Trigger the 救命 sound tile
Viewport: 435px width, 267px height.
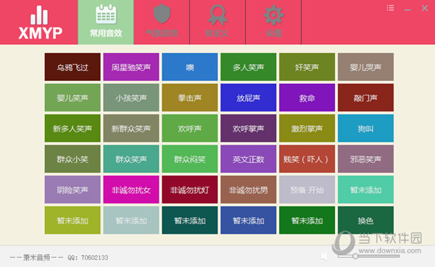pos(307,98)
